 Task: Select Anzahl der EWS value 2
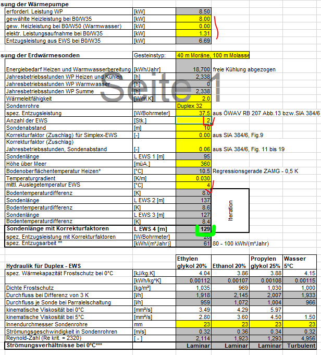[x=193, y=120]
